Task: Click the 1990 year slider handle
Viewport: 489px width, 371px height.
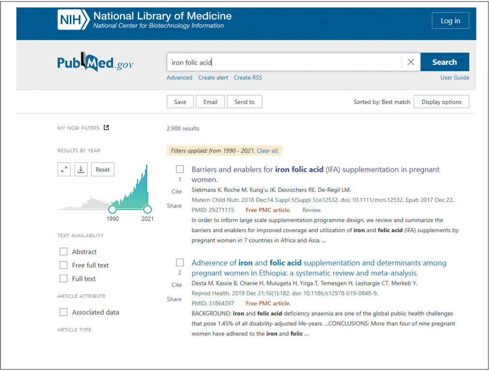Action: click(x=112, y=209)
